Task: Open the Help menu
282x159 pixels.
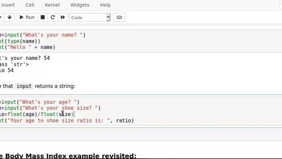Action: tap(105, 5)
